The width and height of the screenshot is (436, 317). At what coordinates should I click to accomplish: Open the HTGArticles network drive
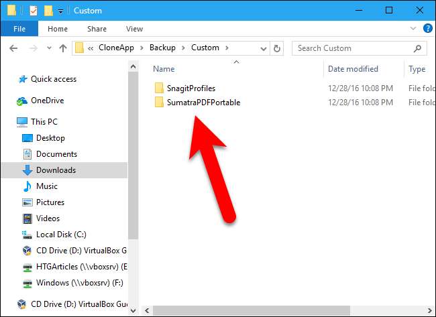click(x=81, y=267)
